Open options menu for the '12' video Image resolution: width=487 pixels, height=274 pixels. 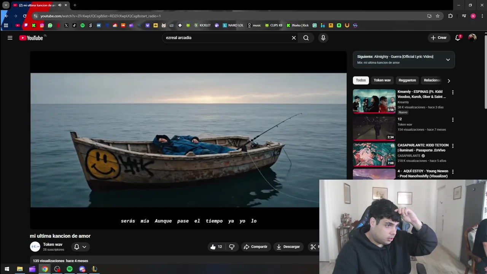(453, 120)
